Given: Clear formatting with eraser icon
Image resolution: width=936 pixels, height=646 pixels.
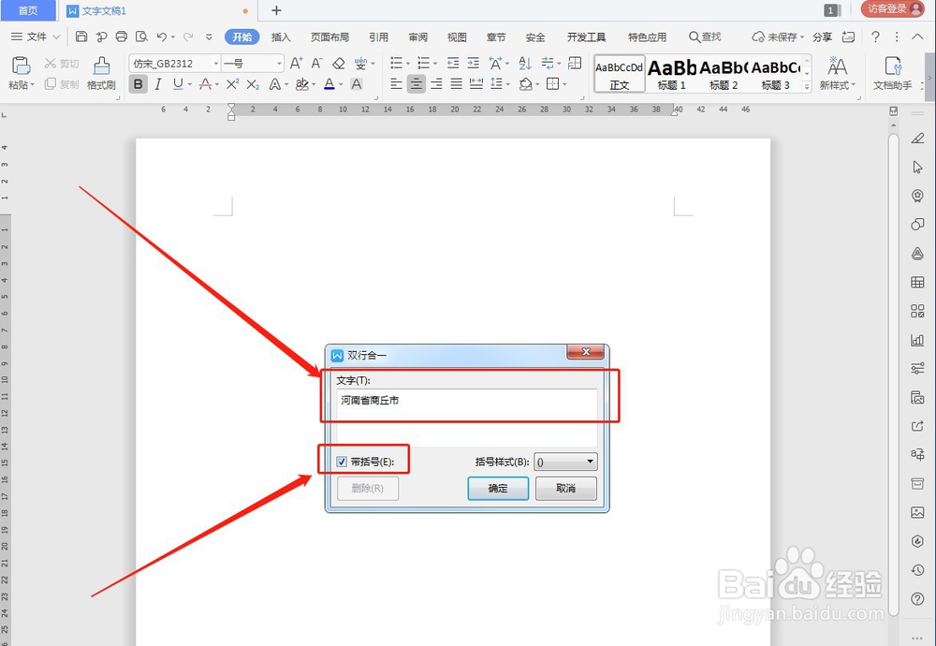Looking at the screenshot, I should pos(339,64).
